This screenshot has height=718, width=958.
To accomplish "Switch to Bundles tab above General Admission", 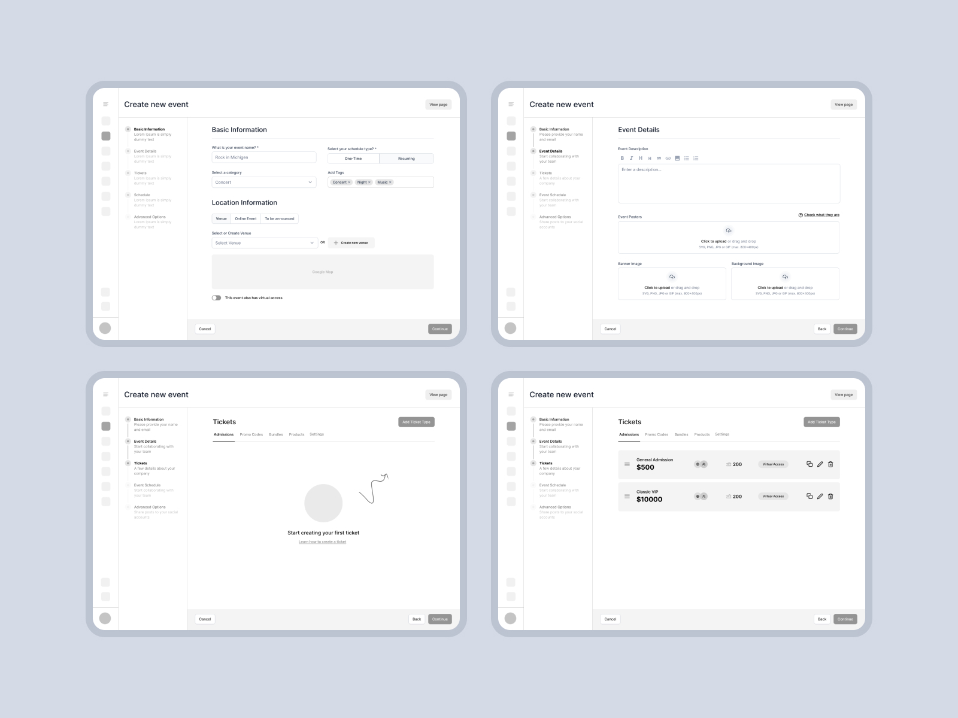I will 681,435.
